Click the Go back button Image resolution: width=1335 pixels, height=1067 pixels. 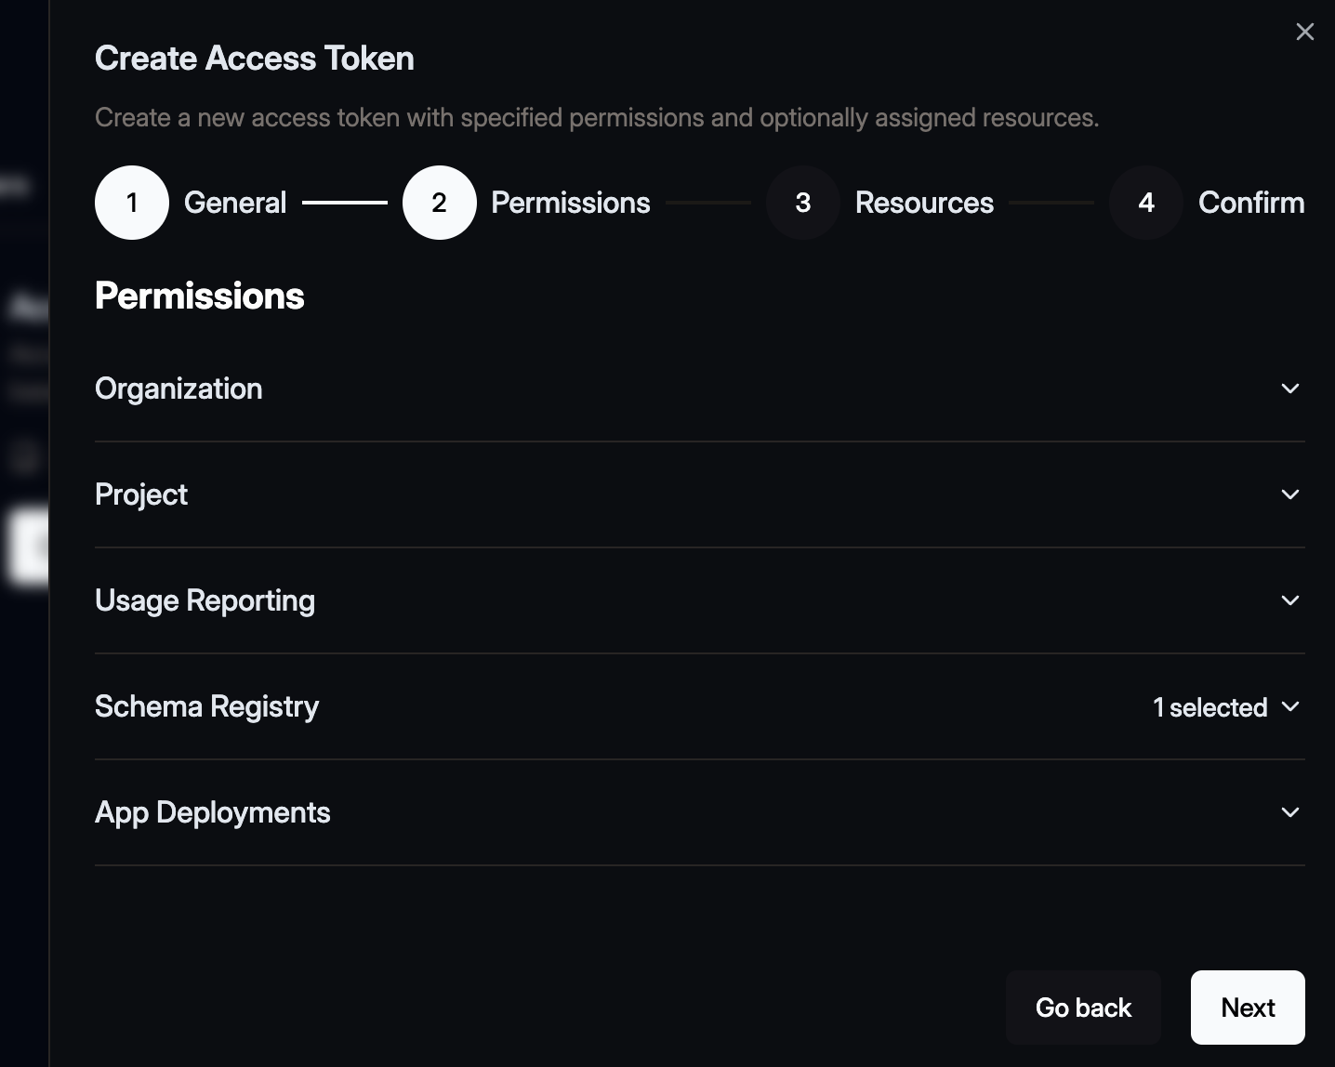coord(1083,1007)
